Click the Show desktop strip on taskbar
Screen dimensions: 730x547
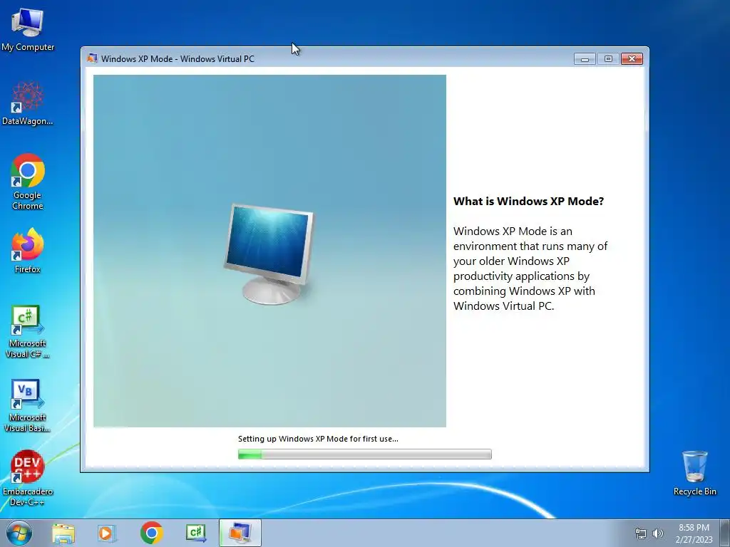pyautogui.click(x=725, y=533)
